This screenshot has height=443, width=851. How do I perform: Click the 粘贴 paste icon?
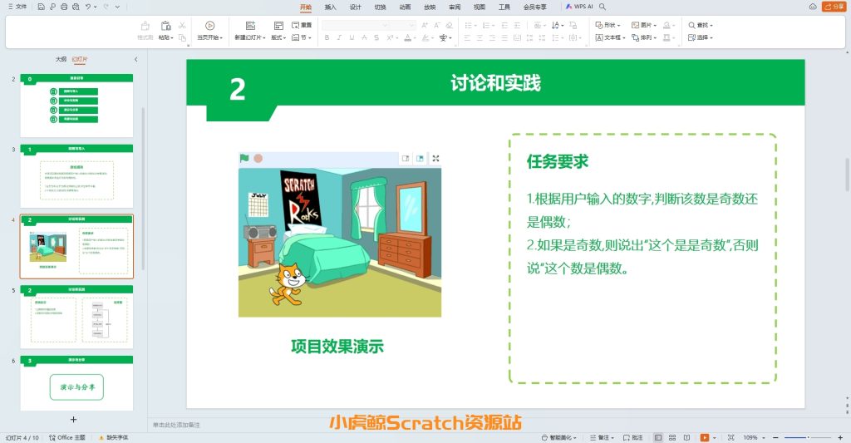(165, 26)
